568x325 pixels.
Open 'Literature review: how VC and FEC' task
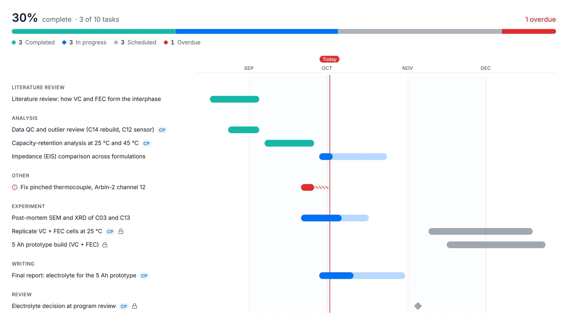86,99
